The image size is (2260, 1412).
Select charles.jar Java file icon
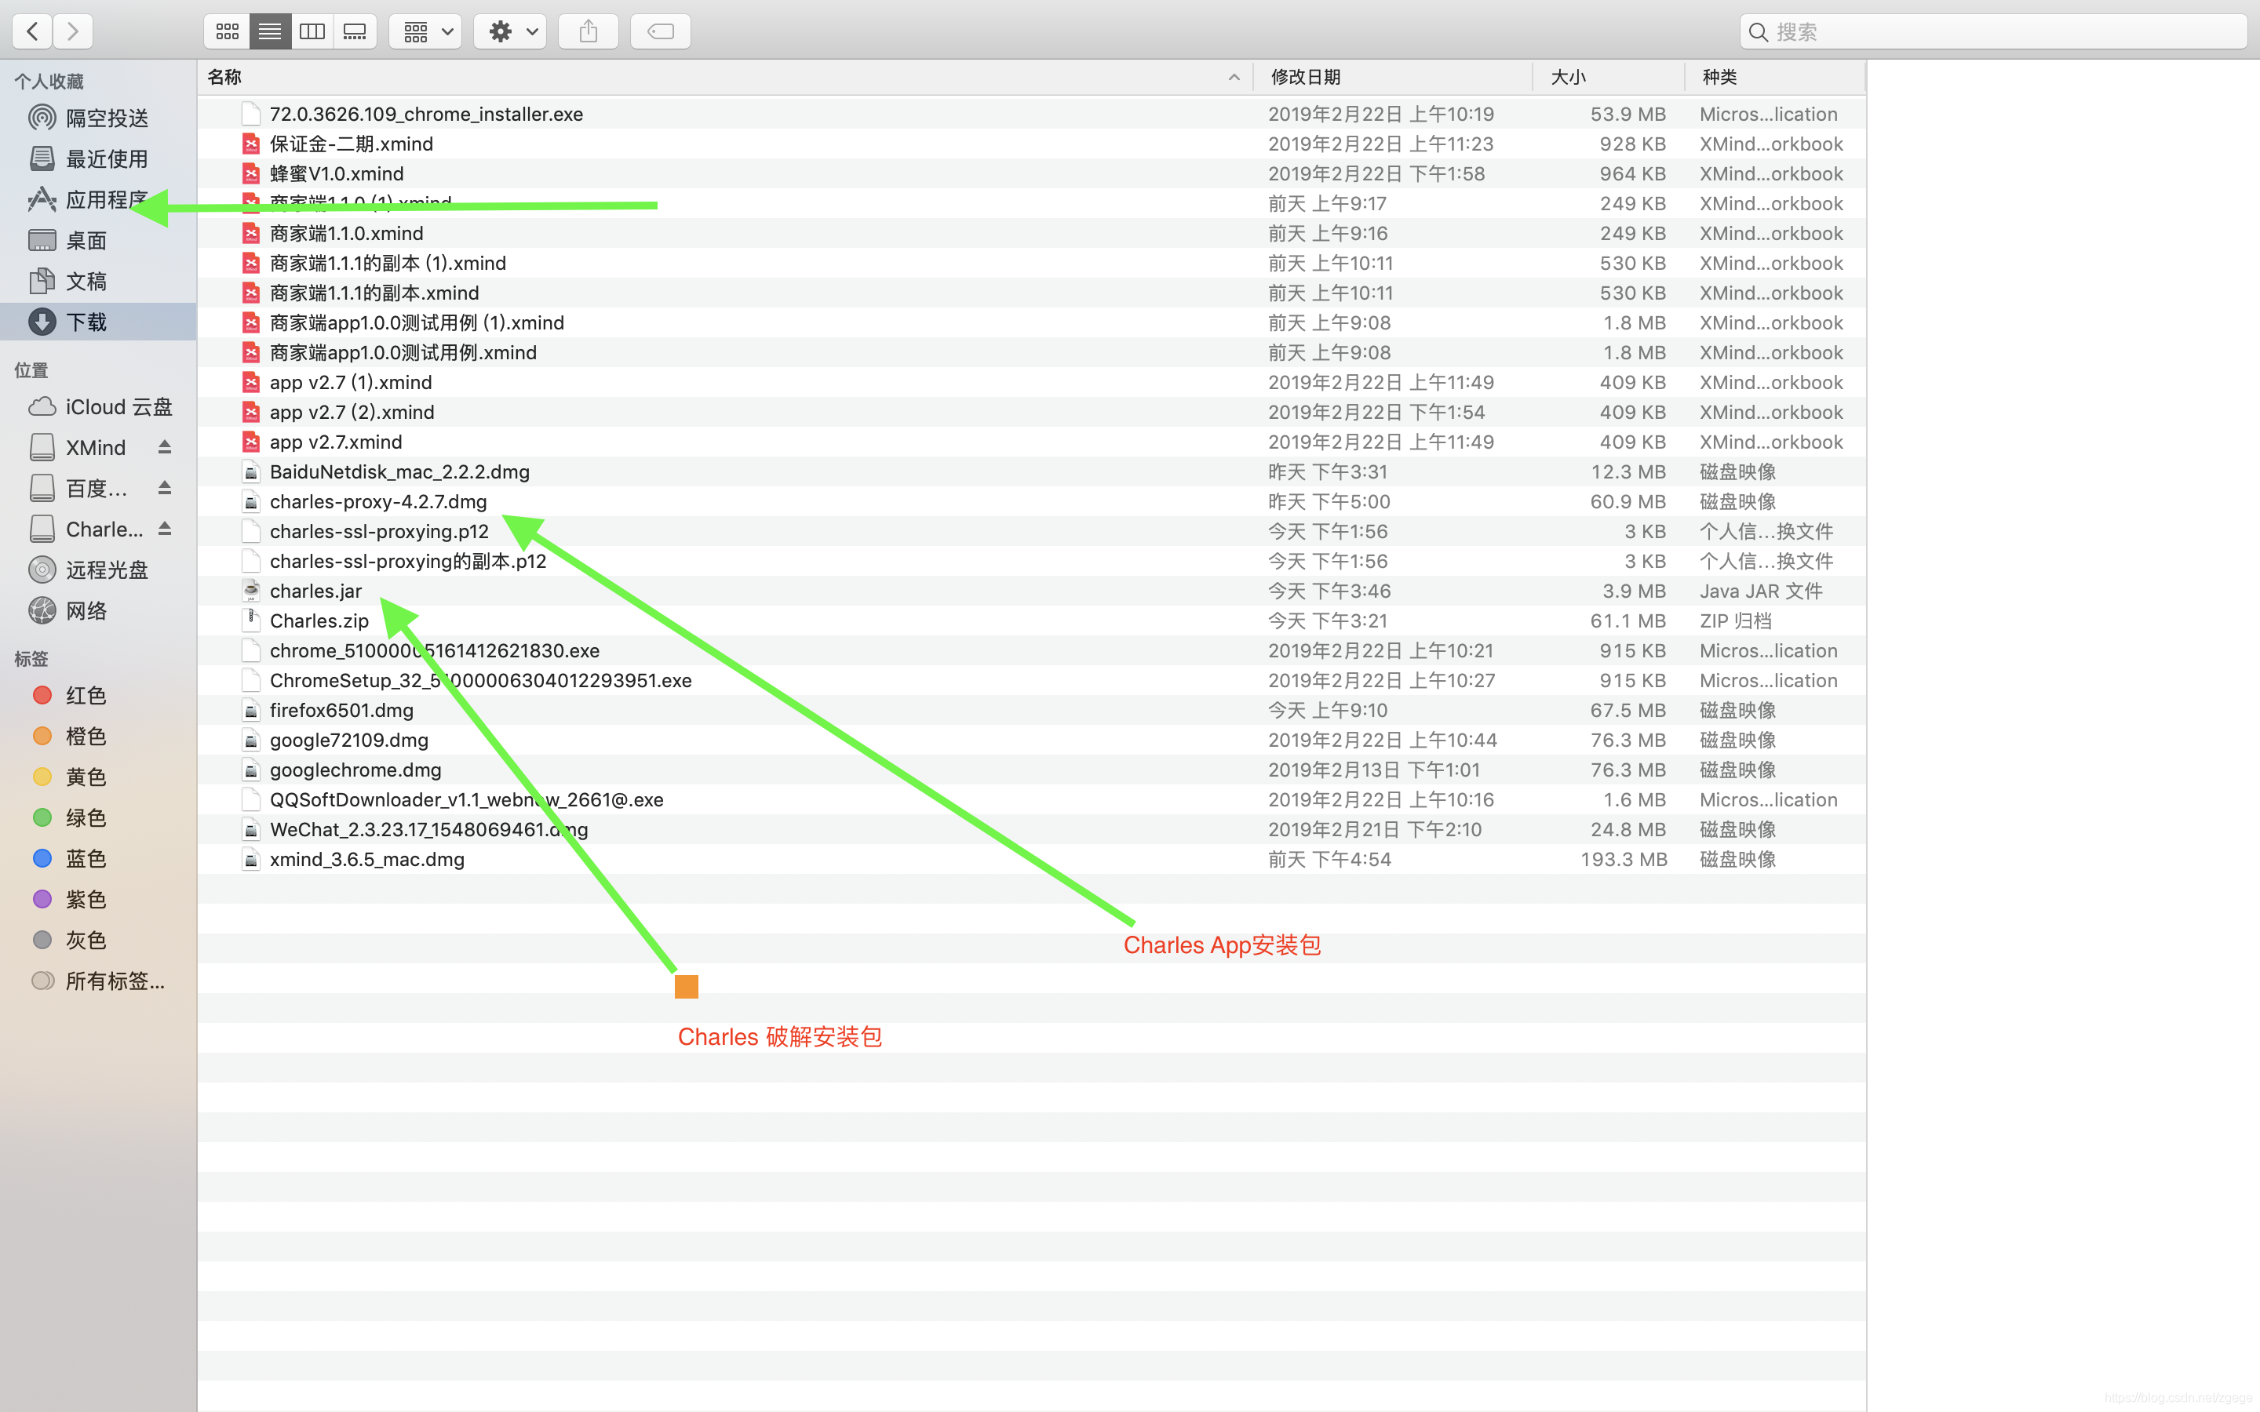click(250, 591)
